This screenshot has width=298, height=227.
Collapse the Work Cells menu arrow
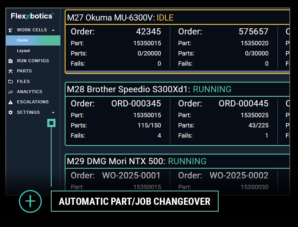coord(53,30)
